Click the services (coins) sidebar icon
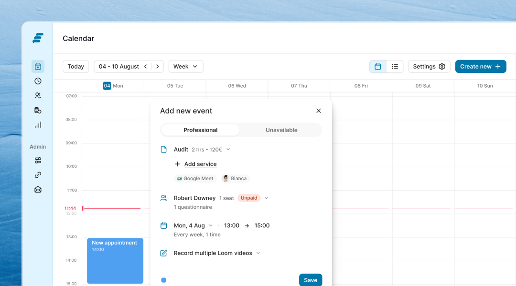 (x=38, y=110)
